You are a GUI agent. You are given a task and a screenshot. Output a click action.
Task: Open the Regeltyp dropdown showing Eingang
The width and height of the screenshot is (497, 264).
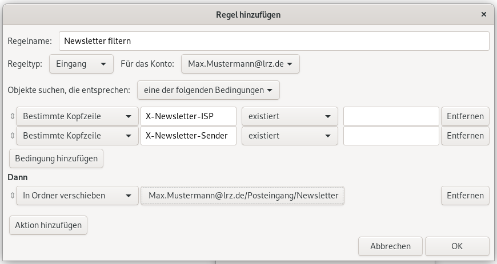81,64
